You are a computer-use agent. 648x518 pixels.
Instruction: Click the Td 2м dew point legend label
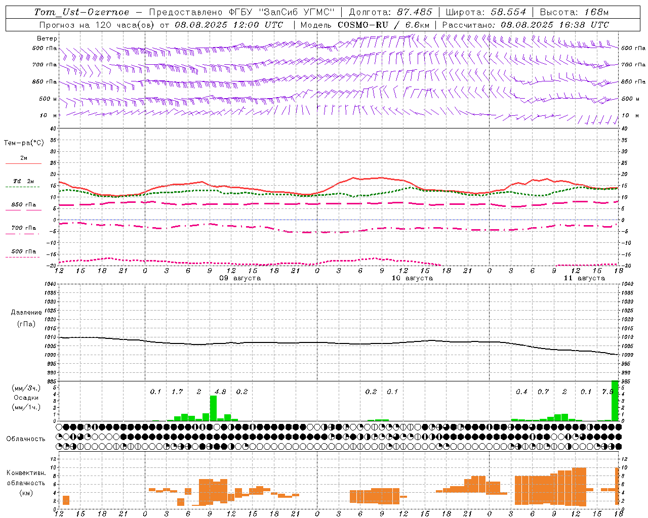24,181
